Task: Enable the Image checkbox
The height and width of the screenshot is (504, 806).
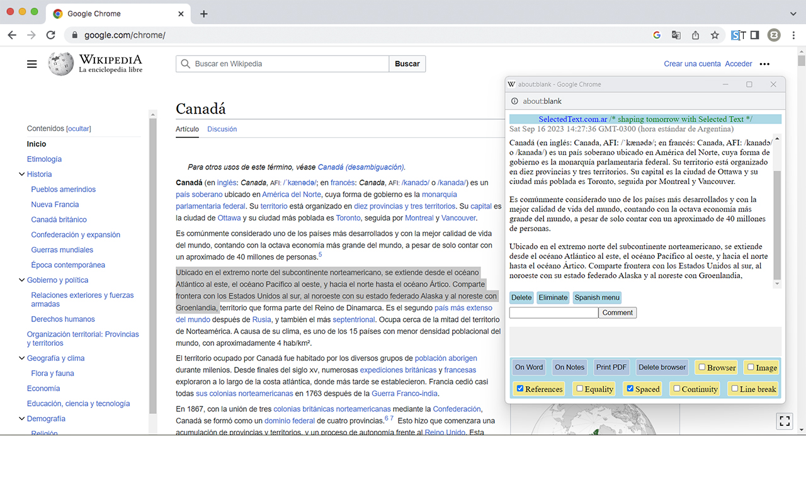Action: click(x=751, y=367)
